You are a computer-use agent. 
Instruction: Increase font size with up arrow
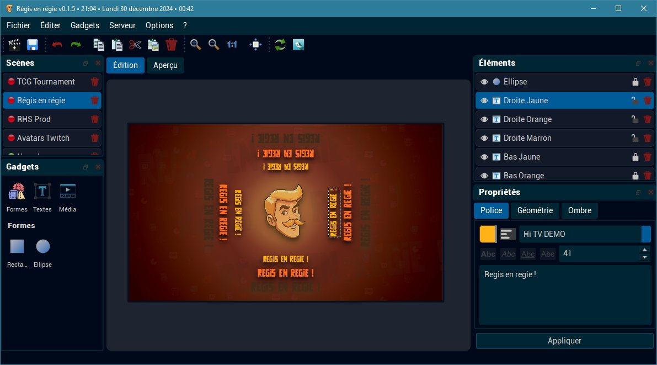point(644,250)
